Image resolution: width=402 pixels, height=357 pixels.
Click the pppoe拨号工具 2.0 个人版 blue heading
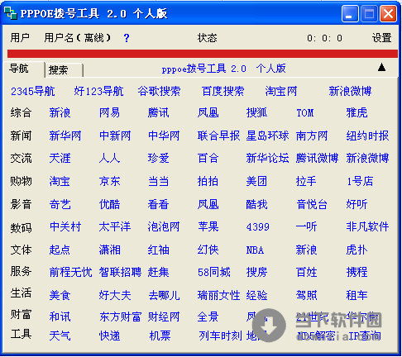[x=223, y=69]
